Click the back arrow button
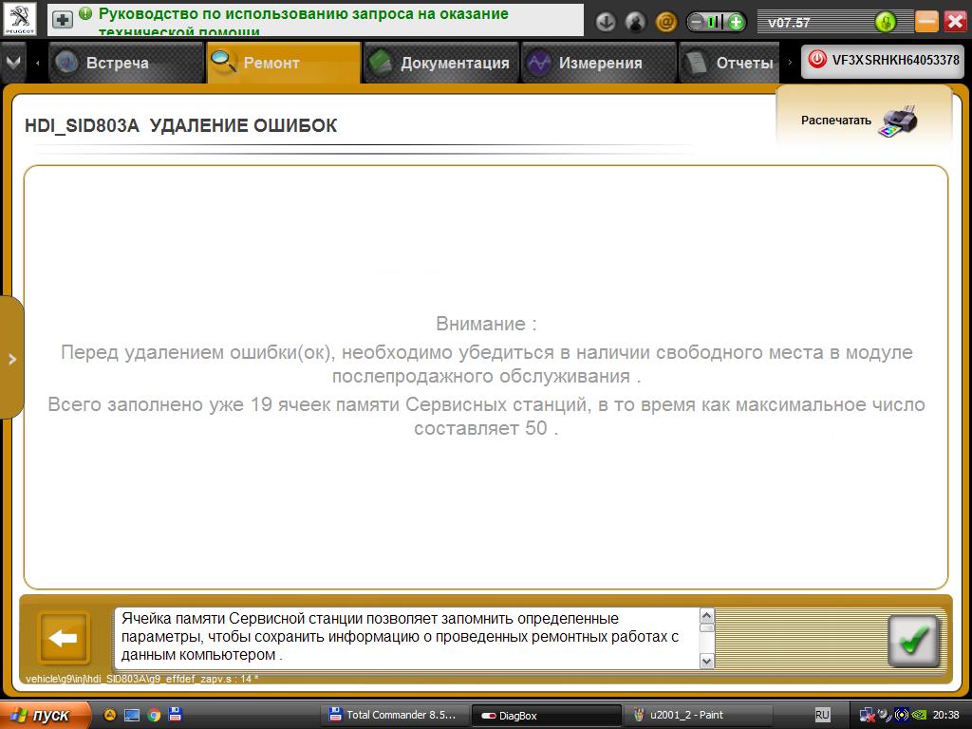The image size is (972, 729). click(63, 639)
